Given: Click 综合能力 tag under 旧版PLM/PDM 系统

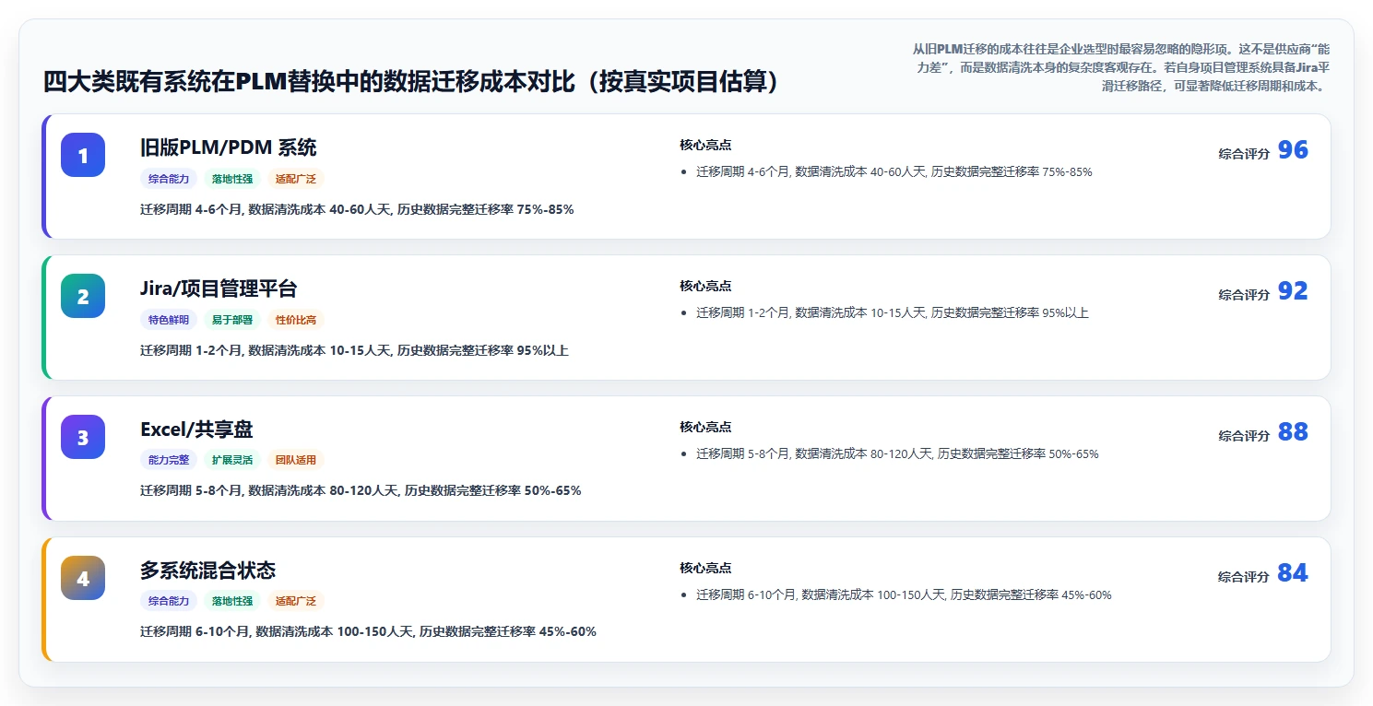Looking at the screenshot, I should (x=169, y=179).
